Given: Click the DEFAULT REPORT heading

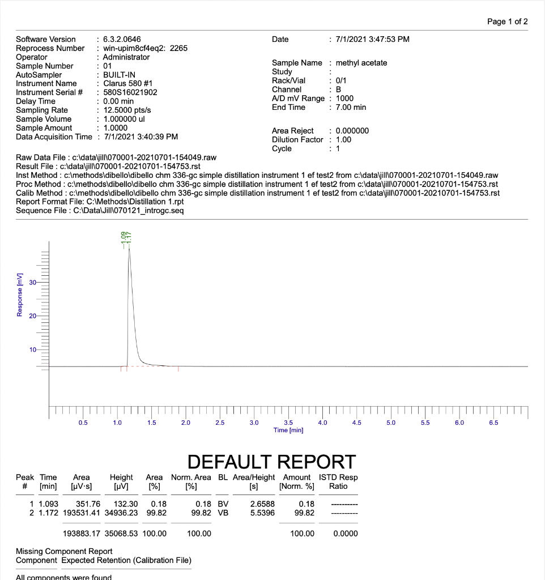Looking at the screenshot, I should point(271,462).
